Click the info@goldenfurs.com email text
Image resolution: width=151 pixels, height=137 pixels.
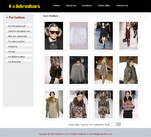point(103,134)
